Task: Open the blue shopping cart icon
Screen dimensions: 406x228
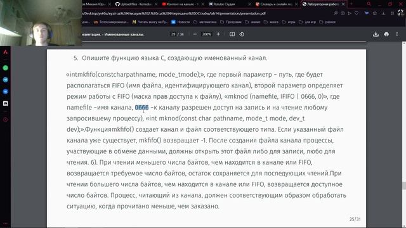Action: point(367,13)
